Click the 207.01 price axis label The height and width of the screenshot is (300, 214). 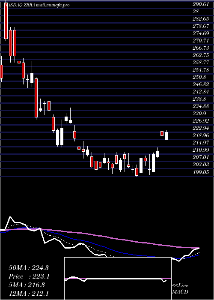click(x=200, y=157)
